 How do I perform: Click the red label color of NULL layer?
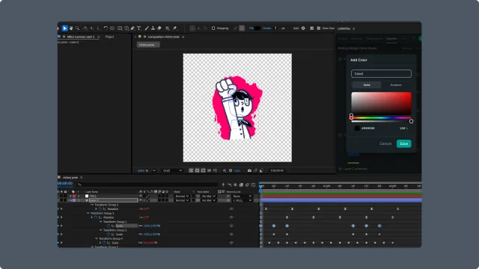(74, 196)
